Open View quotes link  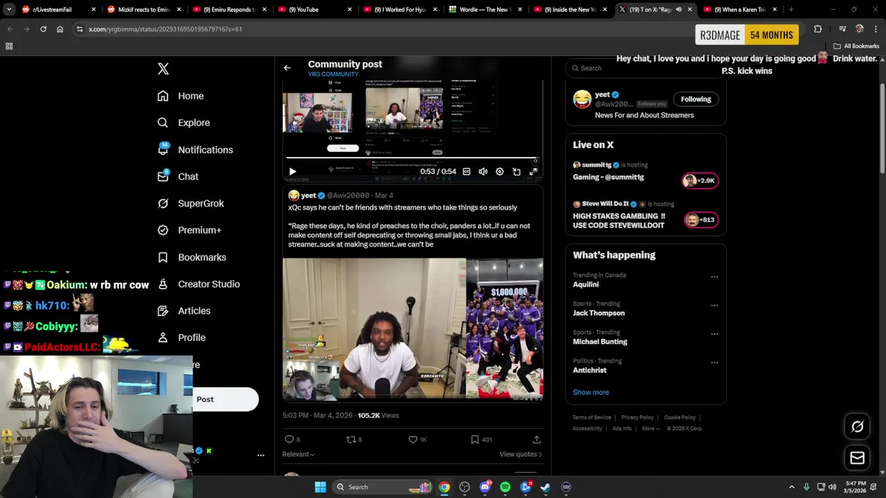521,454
